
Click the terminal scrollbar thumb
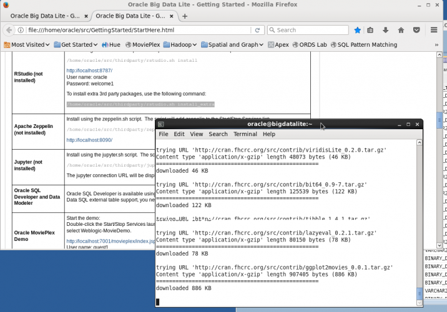(x=420, y=294)
